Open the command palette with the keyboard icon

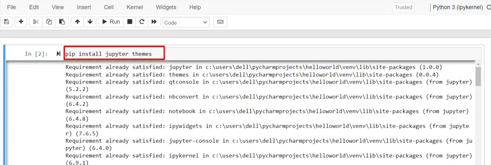pos(220,22)
